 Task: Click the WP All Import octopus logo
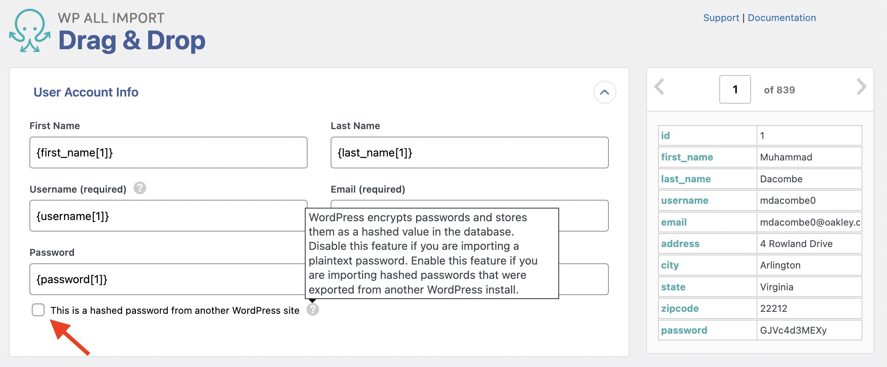[30, 31]
